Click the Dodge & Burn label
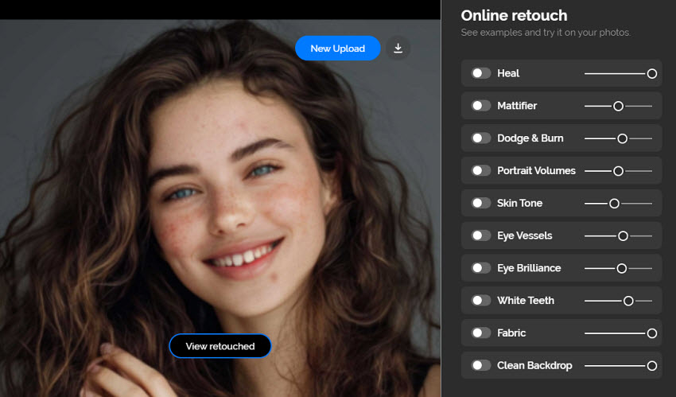 530,138
